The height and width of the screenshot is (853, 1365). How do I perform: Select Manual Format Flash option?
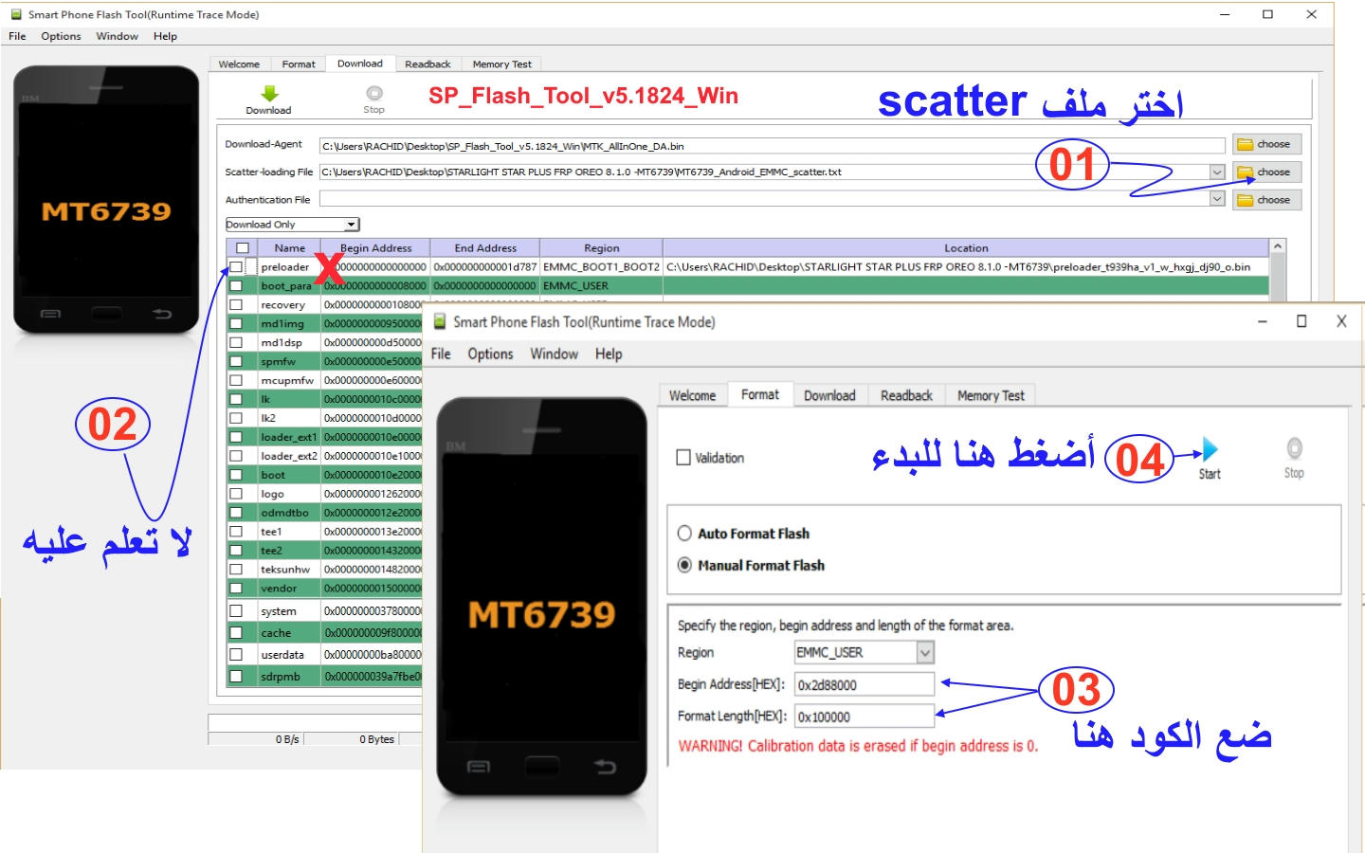684,566
